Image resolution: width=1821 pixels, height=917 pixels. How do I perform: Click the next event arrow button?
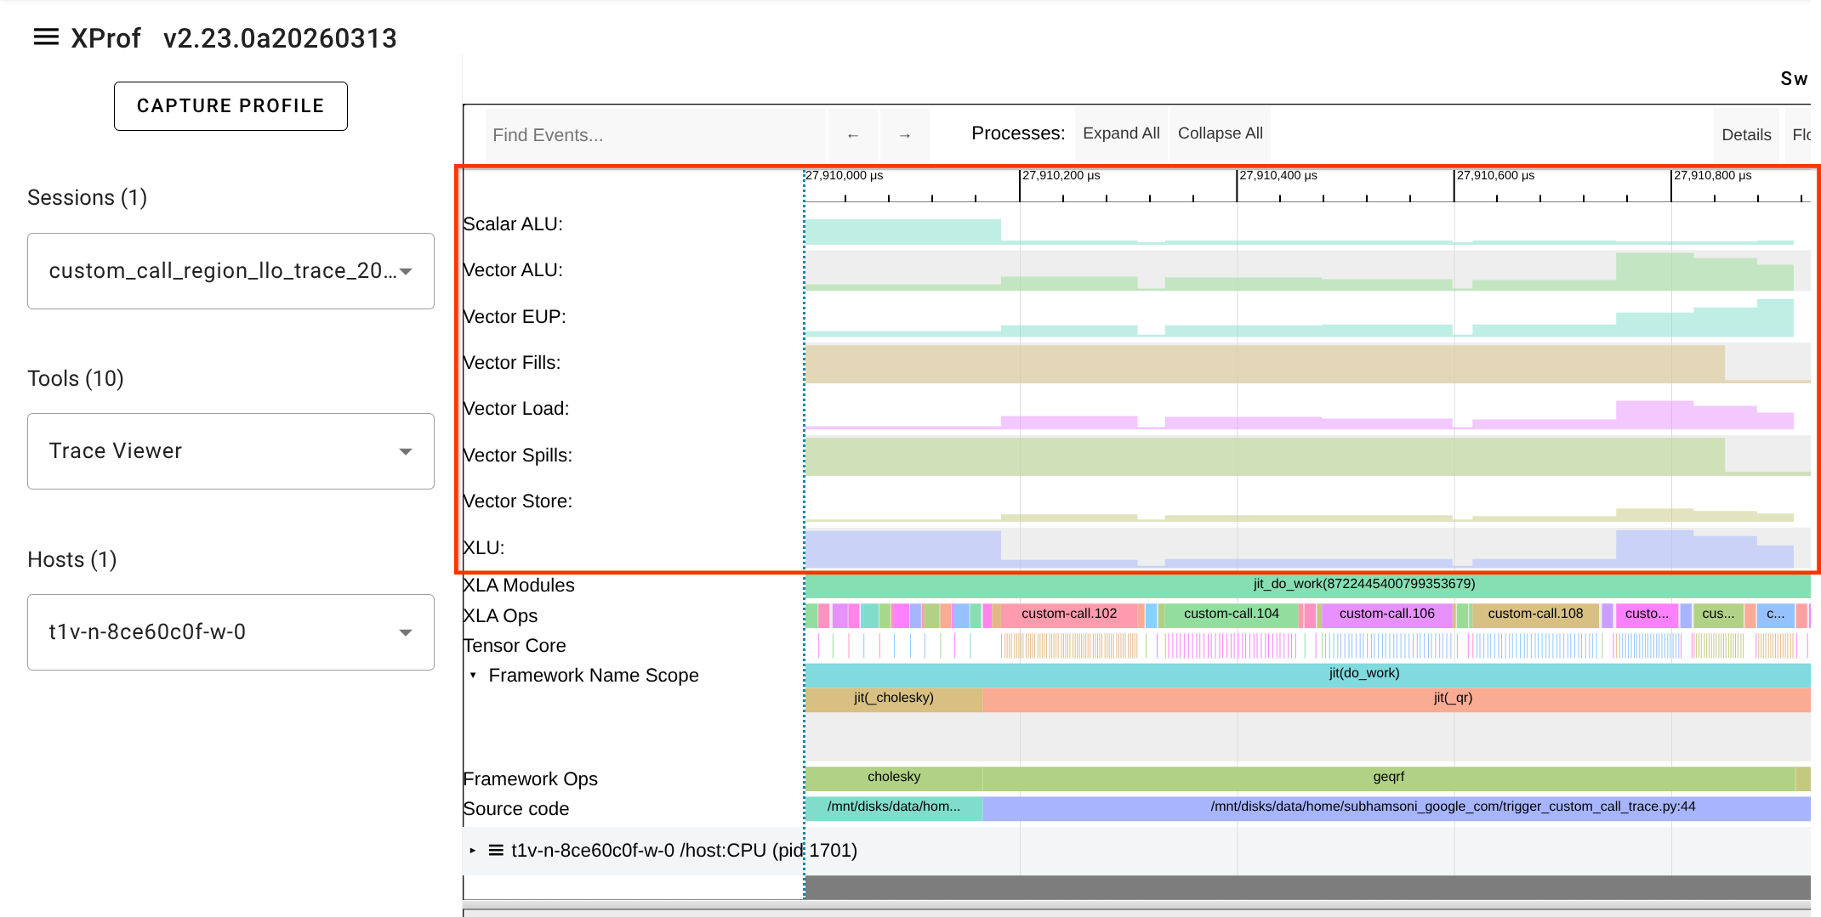point(904,135)
